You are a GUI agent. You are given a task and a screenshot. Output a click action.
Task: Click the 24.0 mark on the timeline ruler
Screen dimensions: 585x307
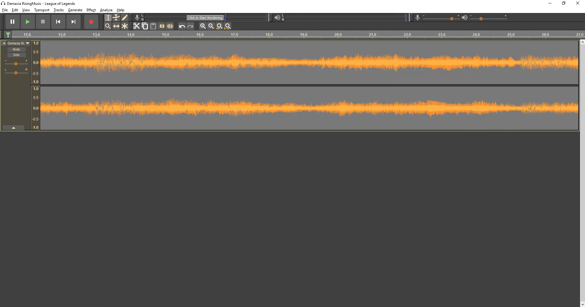click(x=476, y=35)
